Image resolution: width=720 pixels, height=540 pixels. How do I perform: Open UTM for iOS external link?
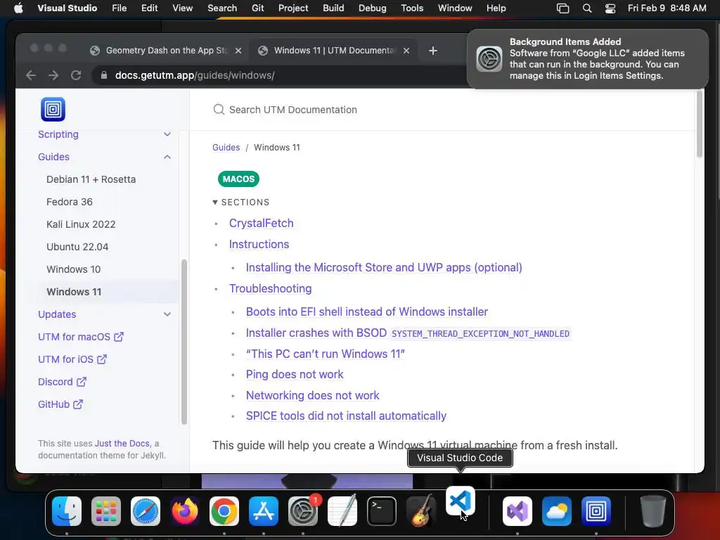72,359
